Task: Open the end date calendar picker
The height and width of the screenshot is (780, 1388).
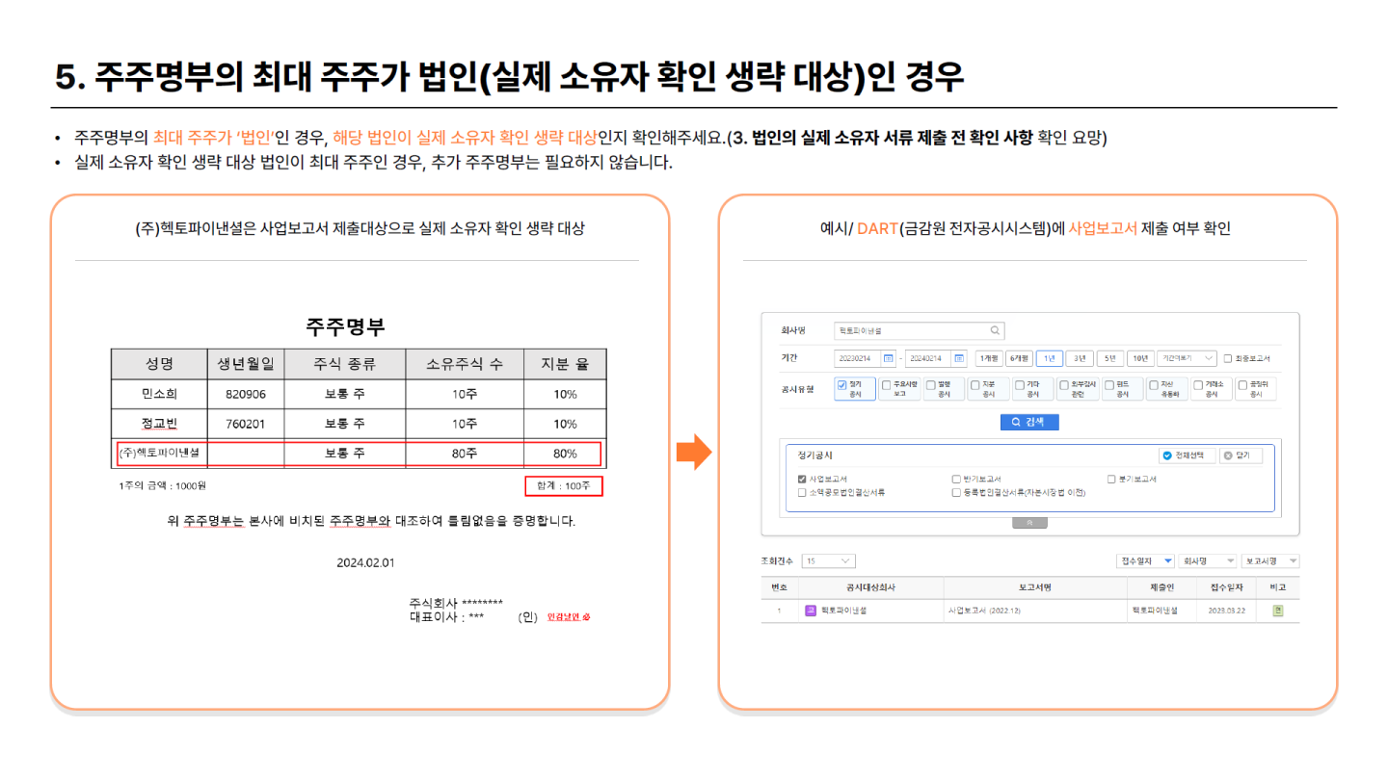Action: (x=959, y=358)
